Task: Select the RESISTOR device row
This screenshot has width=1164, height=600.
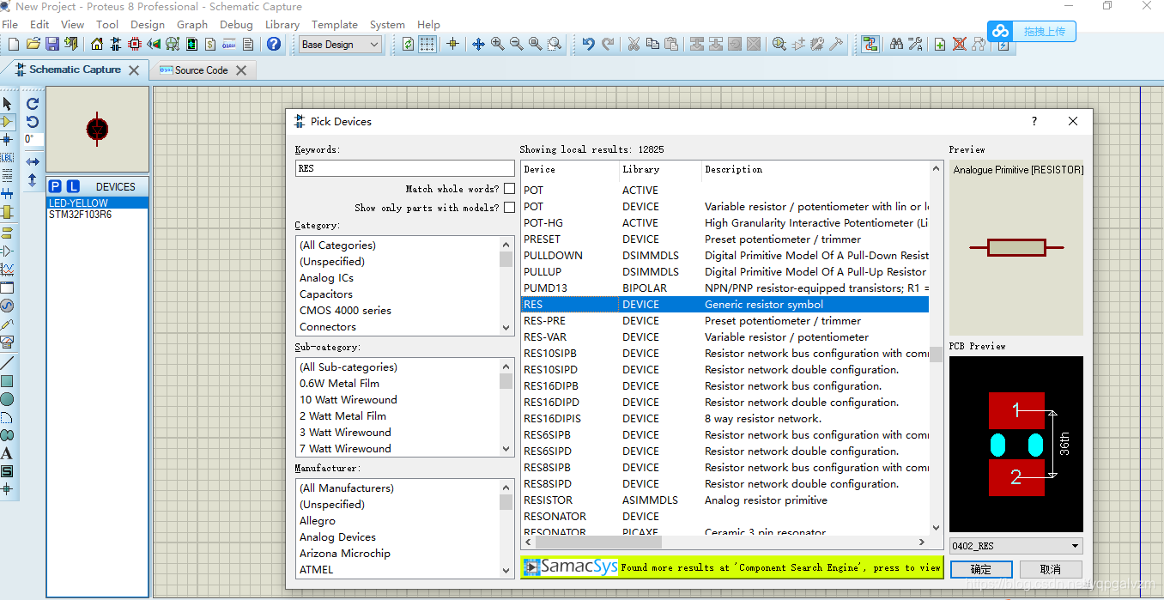Action: (725, 500)
